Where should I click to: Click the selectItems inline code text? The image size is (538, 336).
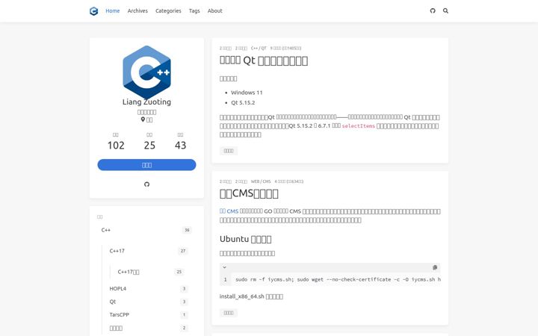coord(359,126)
